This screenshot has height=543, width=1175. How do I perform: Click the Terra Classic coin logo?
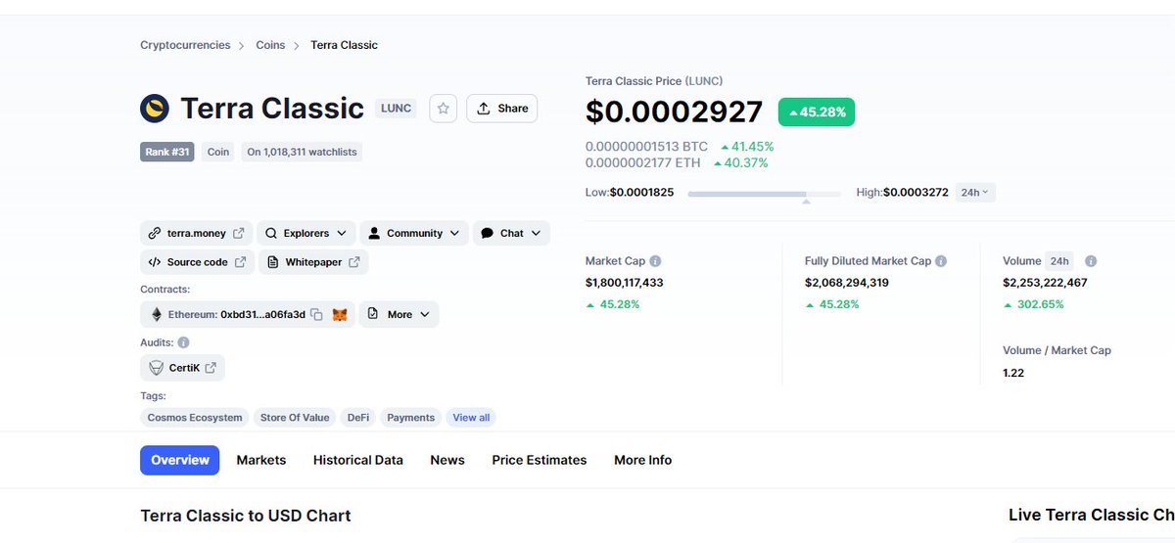click(x=155, y=109)
